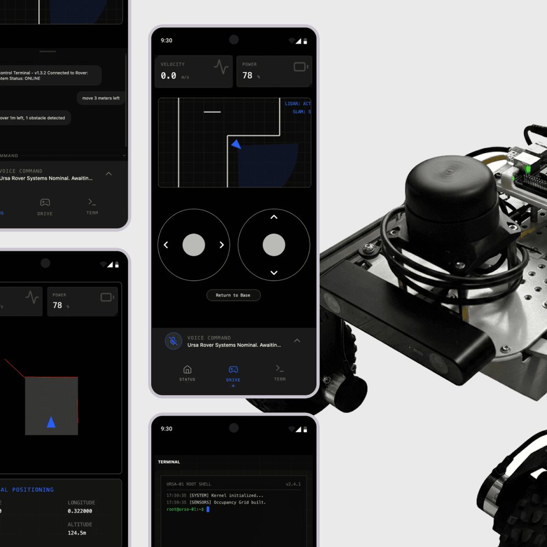Click the pulse icon in the Velocity card
The height and width of the screenshot is (547, 547).
[x=221, y=67]
